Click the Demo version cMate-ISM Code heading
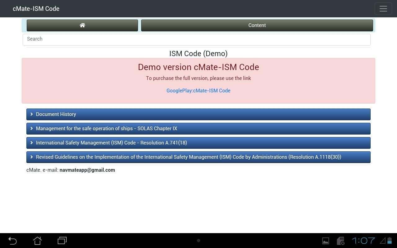397x248 pixels. click(x=198, y=67)
